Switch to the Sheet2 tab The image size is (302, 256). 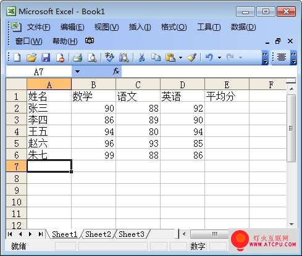98,234
